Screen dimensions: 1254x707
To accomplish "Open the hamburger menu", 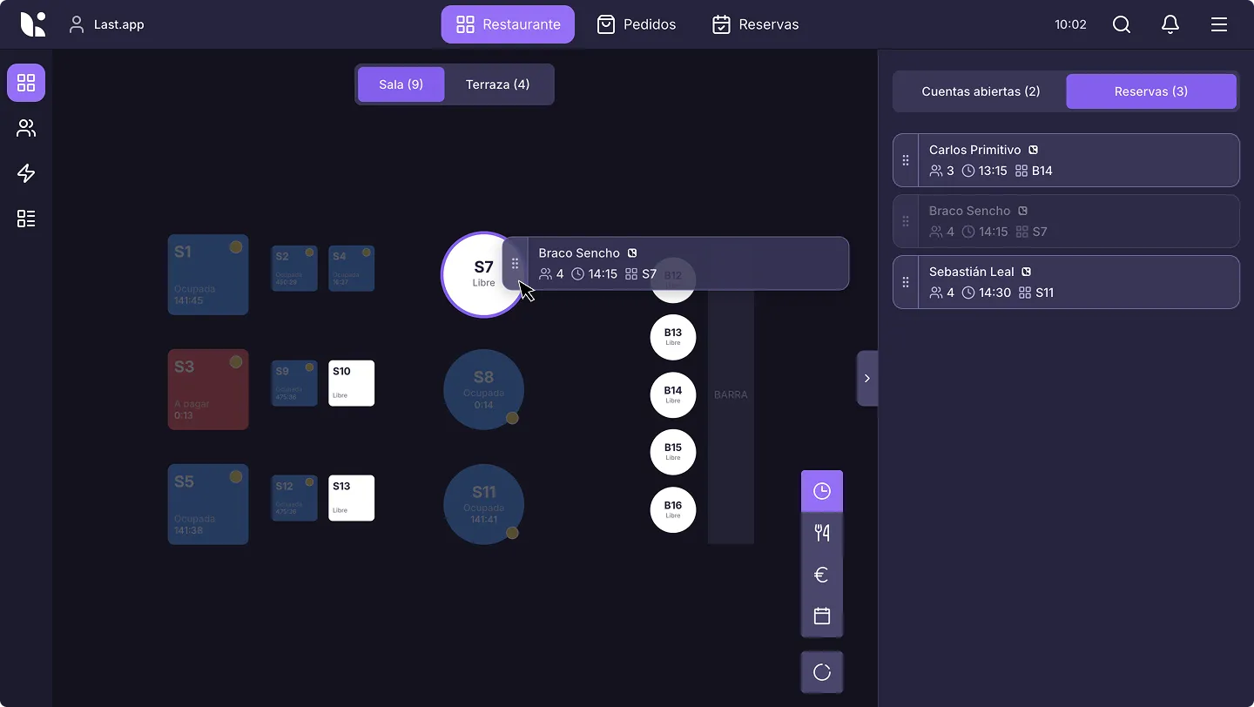I will (x=1219, y=24).
